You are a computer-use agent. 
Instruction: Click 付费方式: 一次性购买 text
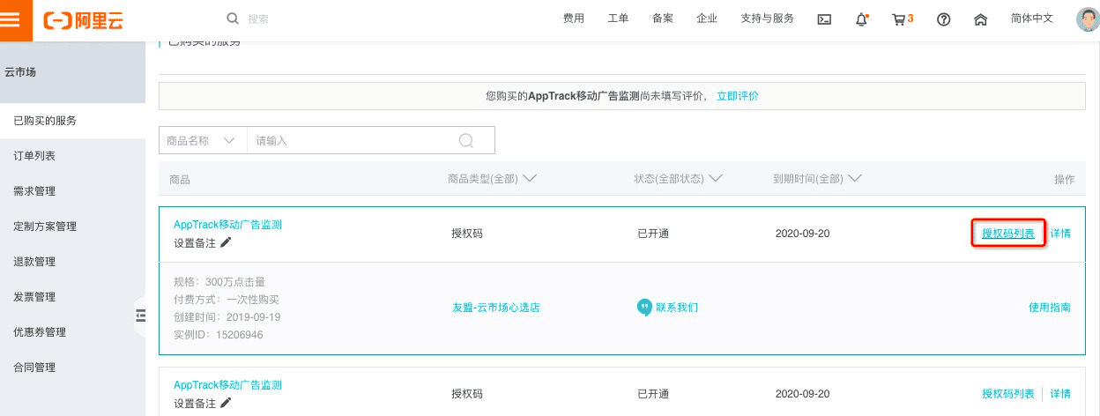coord(227,300)
